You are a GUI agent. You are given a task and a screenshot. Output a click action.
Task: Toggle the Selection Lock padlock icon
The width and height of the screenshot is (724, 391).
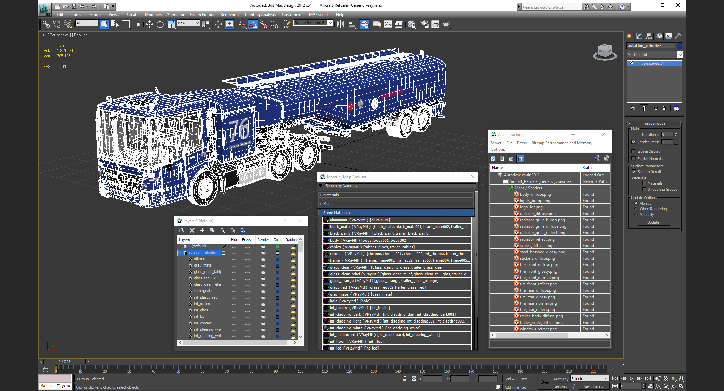click(x=405, y=379)
